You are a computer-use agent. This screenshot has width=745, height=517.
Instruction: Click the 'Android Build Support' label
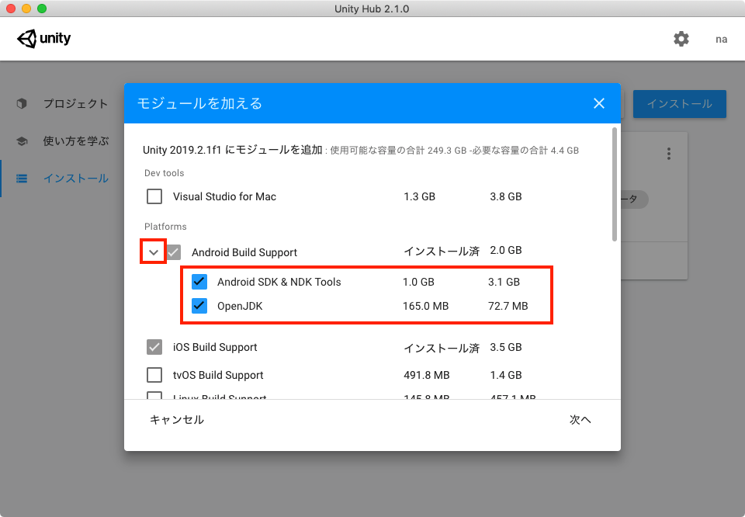(x=244, y=252)
